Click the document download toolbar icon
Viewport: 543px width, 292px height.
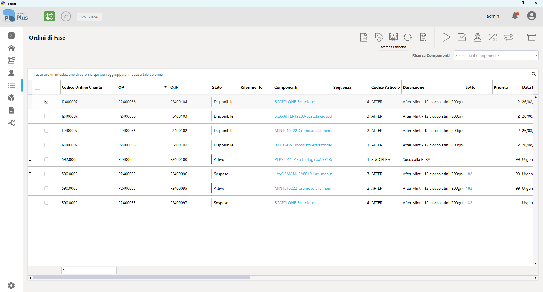tap(423, 37)
